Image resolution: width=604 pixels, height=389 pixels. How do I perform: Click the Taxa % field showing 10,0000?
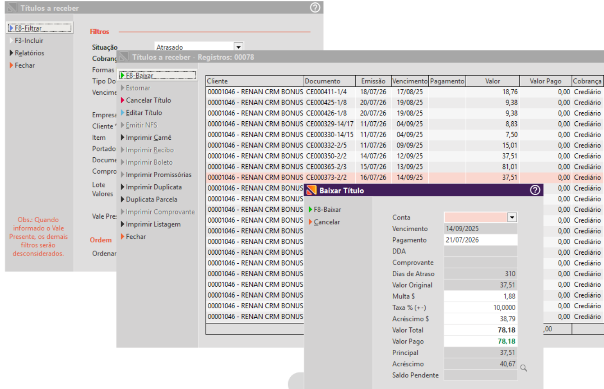pos(481,307)
